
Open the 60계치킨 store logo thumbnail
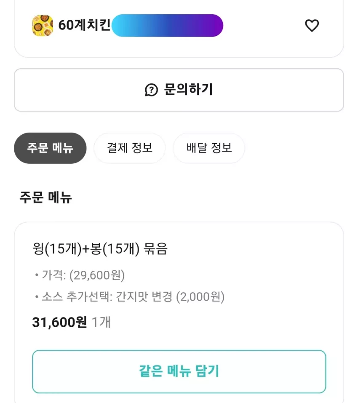[x=43, y=25]
